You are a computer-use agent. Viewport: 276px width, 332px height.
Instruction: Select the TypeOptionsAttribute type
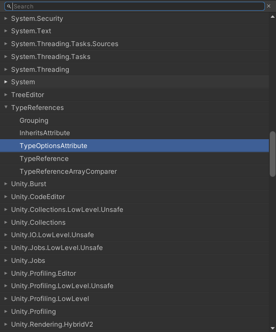[x=134, y=146]
